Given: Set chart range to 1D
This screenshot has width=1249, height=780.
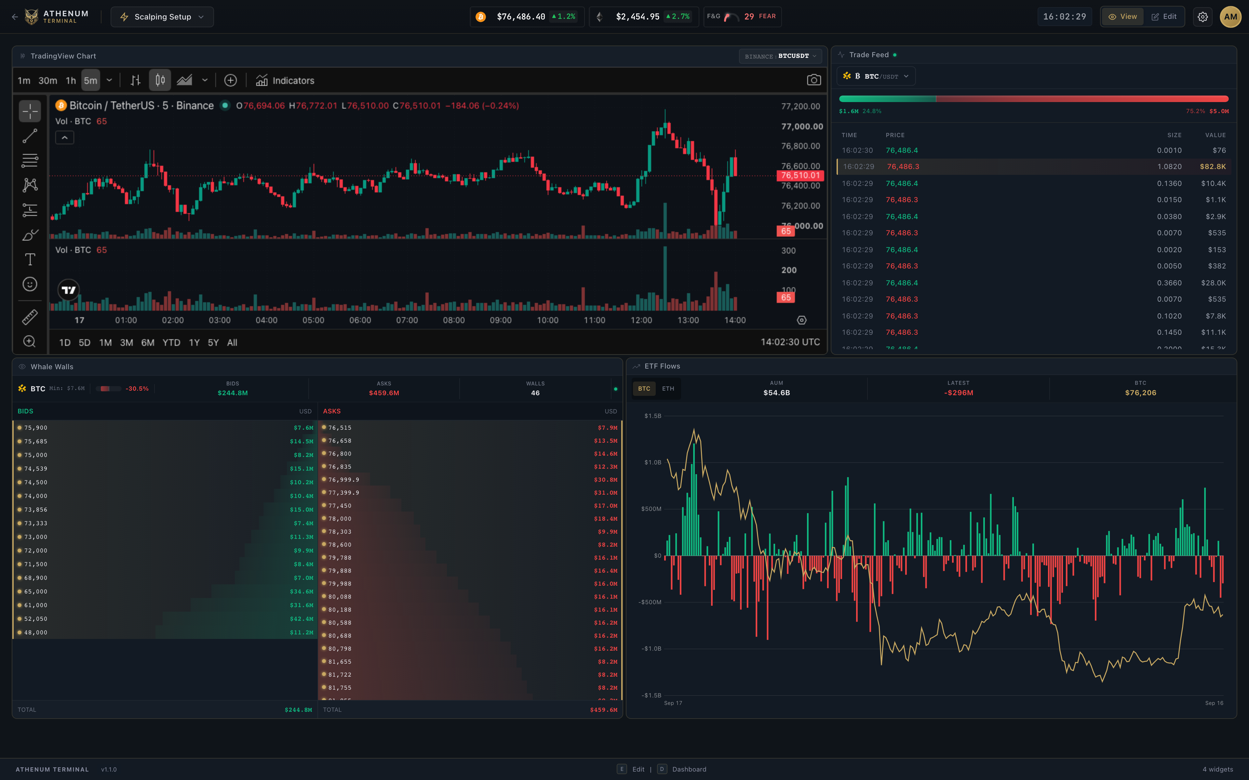Looking at the screenshot, I should coord(64,343).
